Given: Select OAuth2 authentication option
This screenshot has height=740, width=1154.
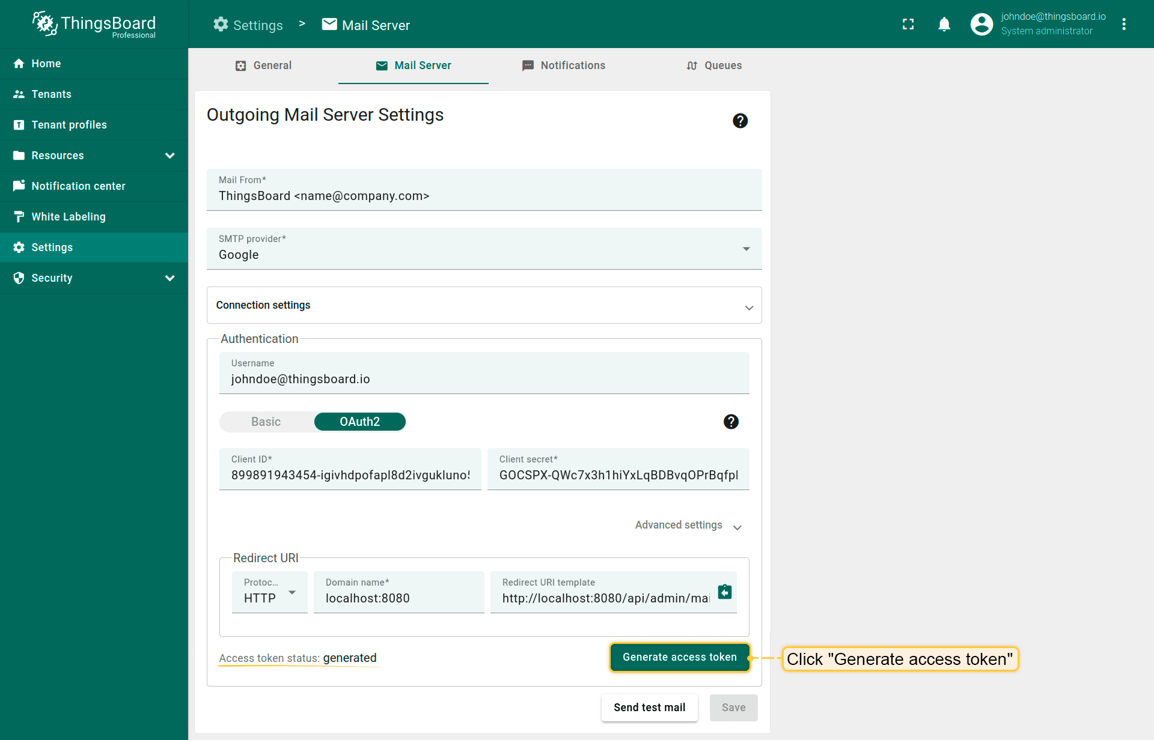Looking at the screenshot, I should coord(359,422).
